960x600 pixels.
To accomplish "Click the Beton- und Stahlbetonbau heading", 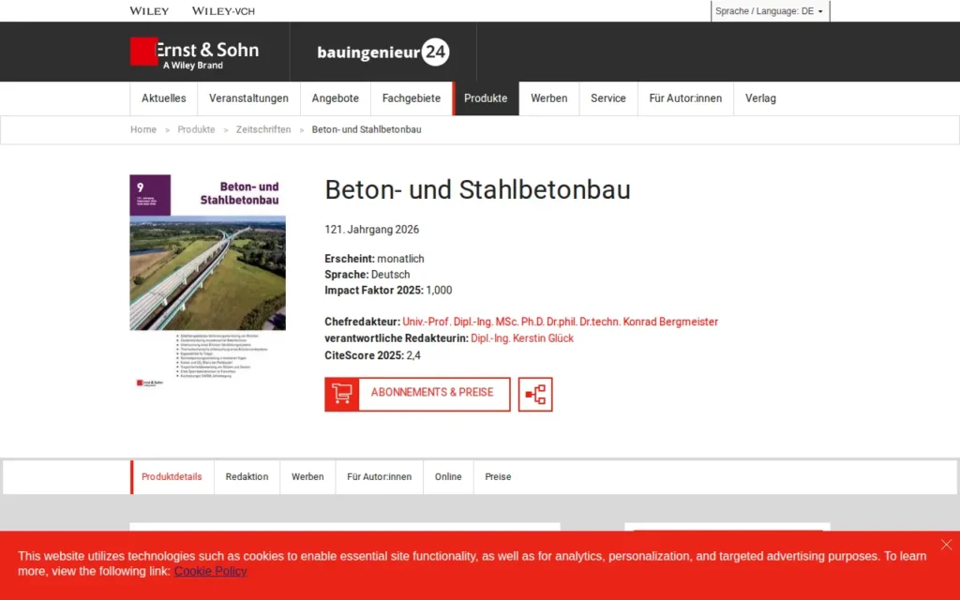I will 477,189.
